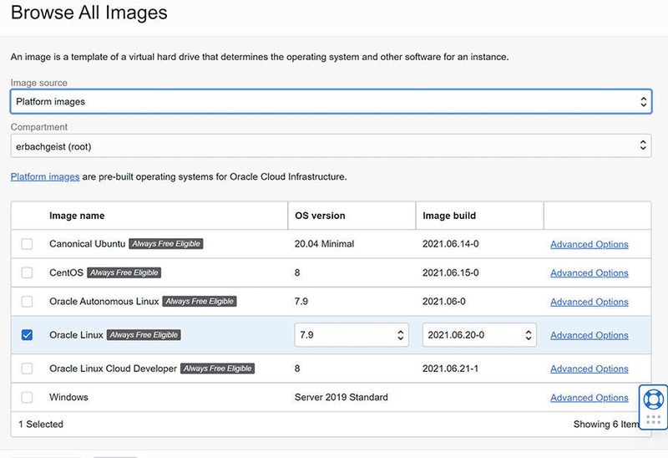This screenshot has width=668, height=458.
Task: Check the Canonical Ubuntu image checkbox
Action: tap(28, 244)
